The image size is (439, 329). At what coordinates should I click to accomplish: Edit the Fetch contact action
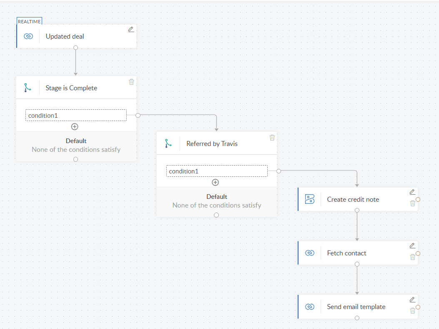[x=412, y=245]
